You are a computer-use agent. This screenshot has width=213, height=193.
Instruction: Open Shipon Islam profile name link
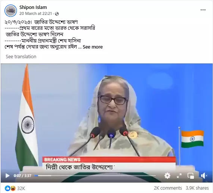coord(33,7)
